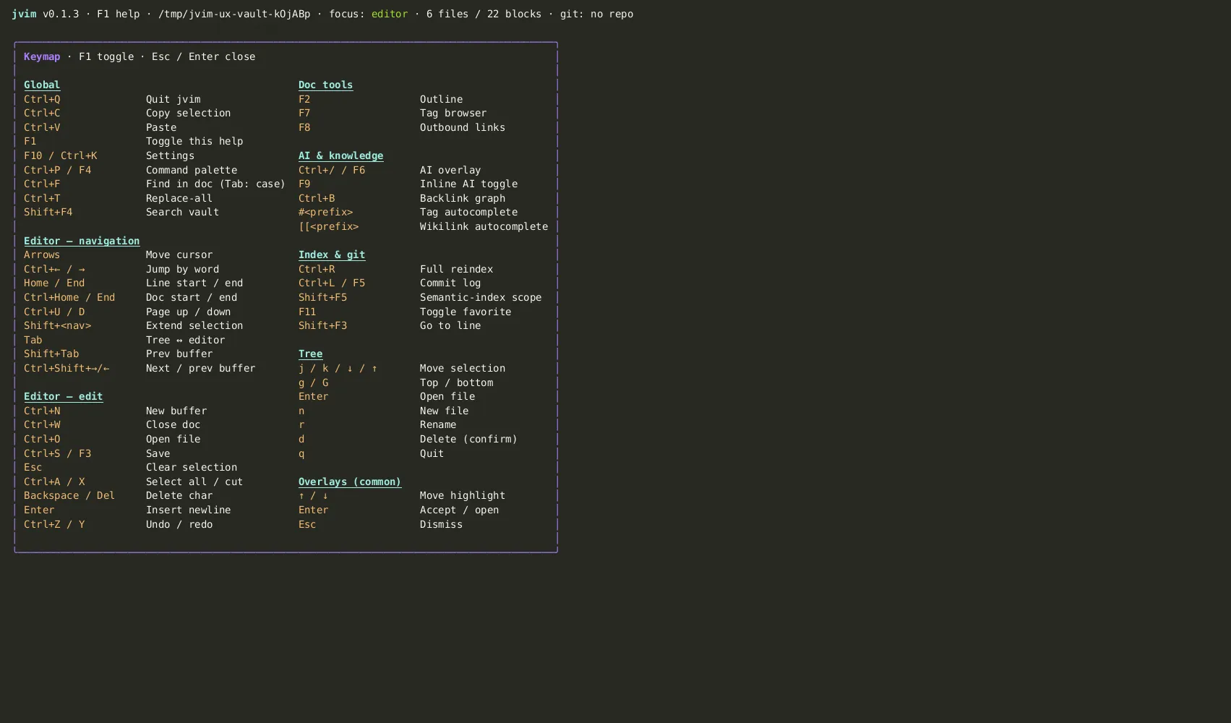Click the jvim version text in status line
Viewport: 1231px width, 723px height.
click(46, 14)
